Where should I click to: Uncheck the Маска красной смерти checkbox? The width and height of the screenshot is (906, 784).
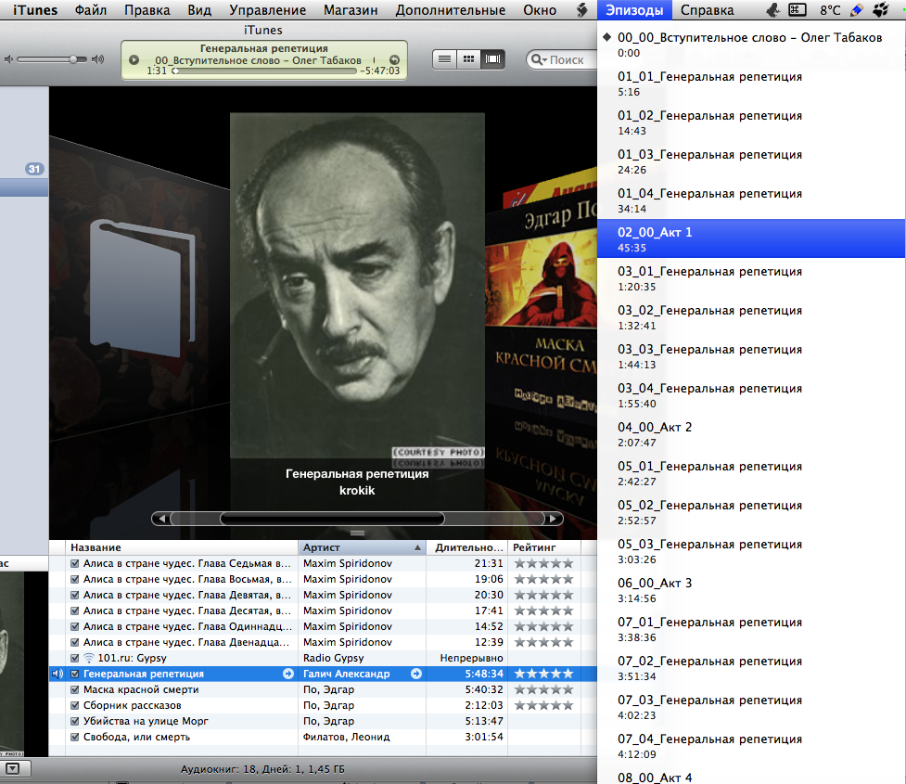74,689
